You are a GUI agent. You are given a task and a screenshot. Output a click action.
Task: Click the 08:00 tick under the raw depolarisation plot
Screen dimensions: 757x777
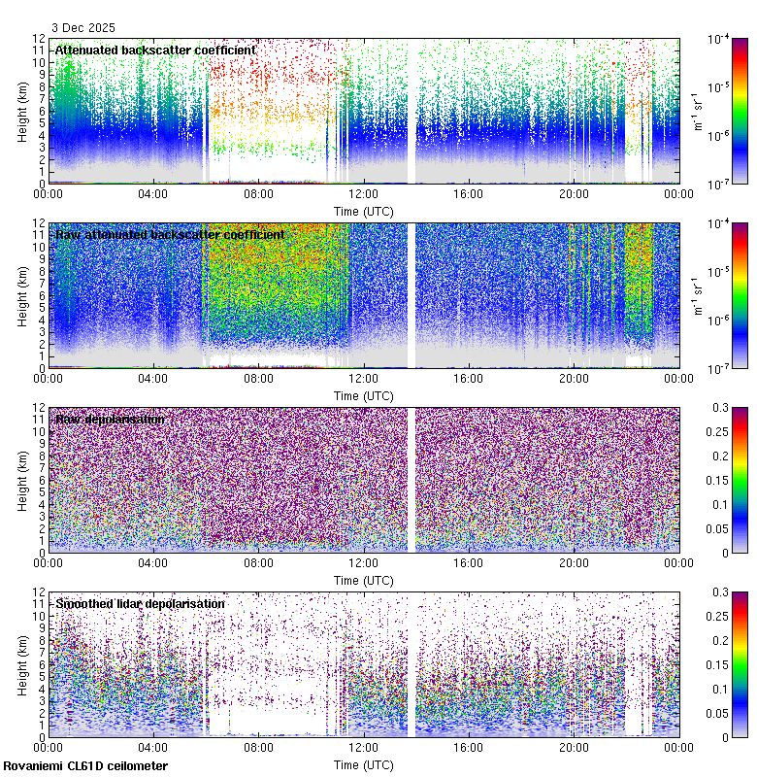tap(259, 562)
